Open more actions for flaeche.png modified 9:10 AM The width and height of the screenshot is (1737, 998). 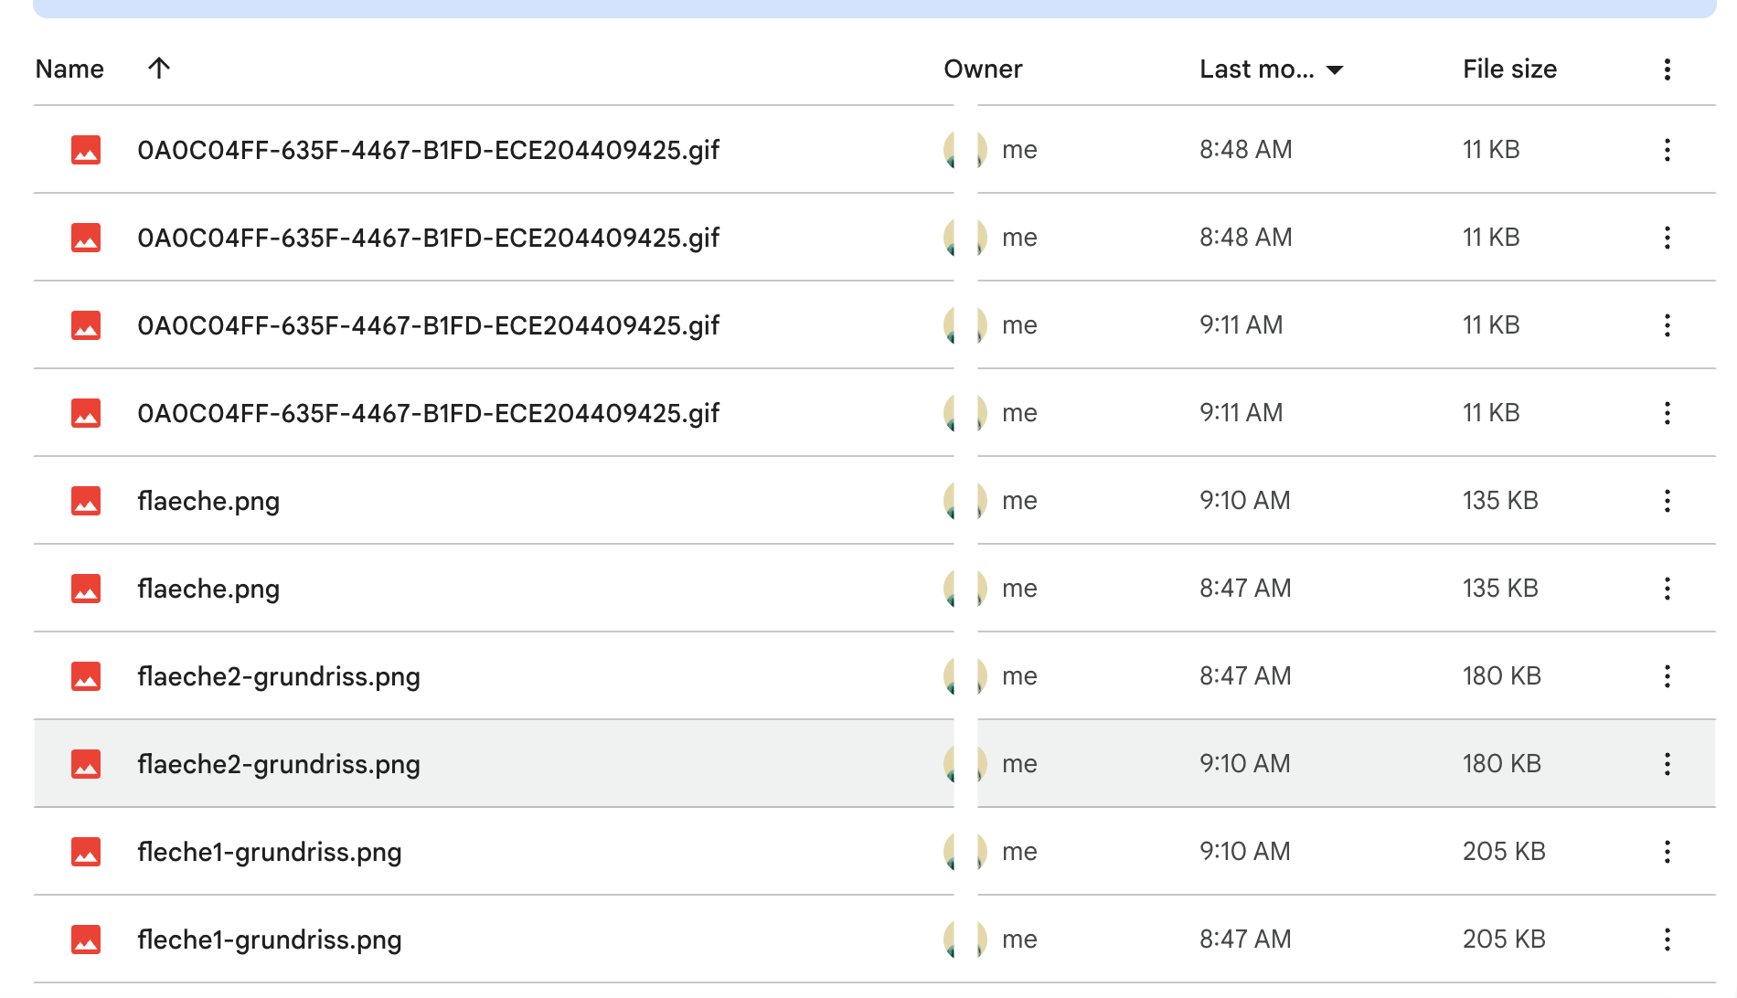[x=1667, y=501]
